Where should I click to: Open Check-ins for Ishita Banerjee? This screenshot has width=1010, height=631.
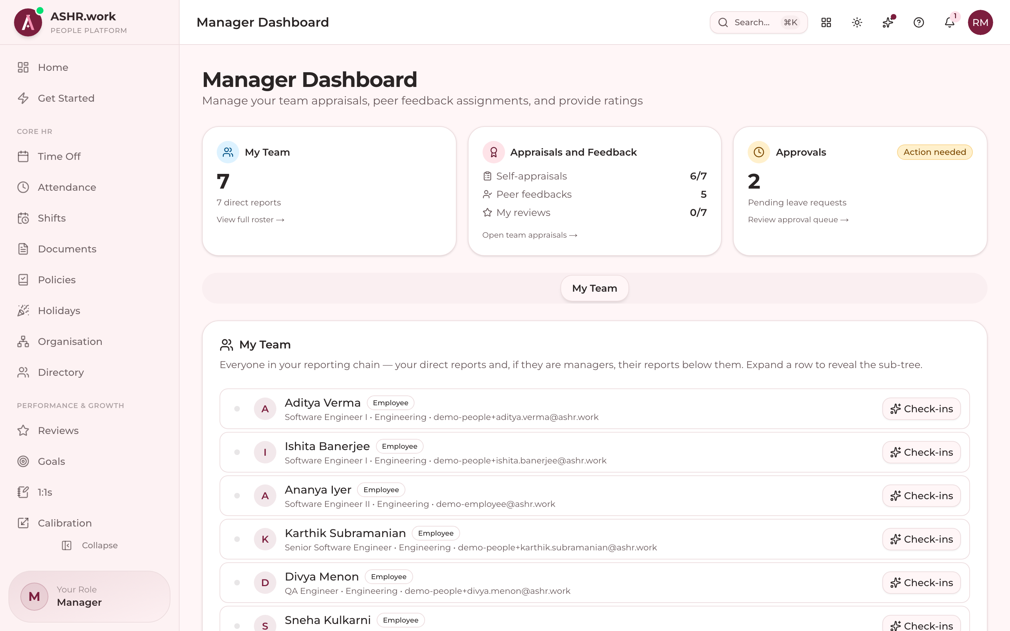click(x=921, y=452)
